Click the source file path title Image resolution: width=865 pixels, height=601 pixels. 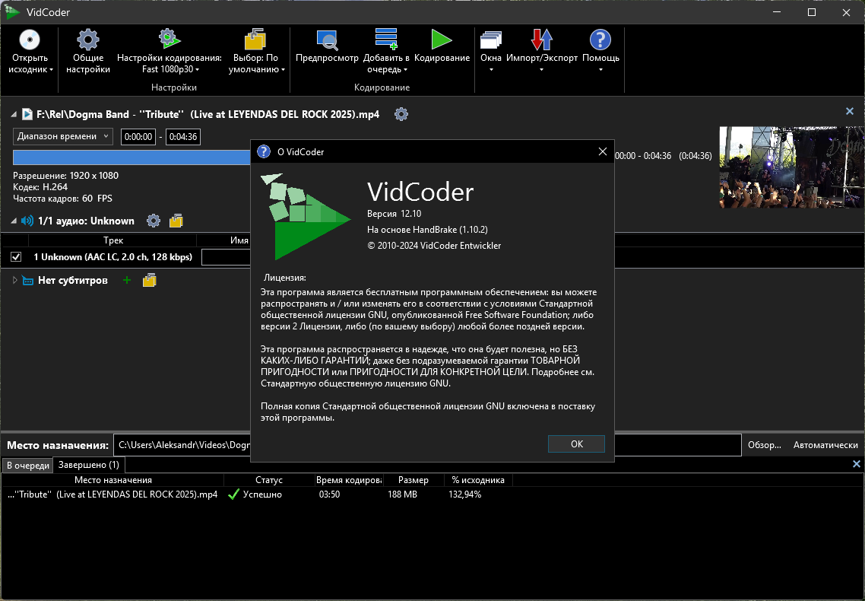click(x=208, y=114)
